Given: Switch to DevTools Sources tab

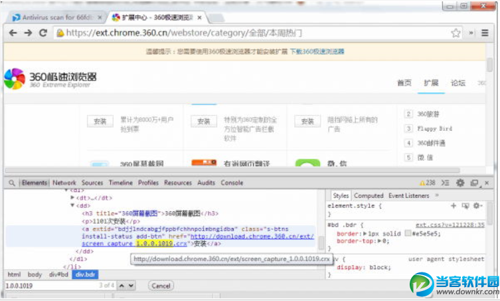Looking at the screenshot, I should pyautogui.click(x=92, y=183).
